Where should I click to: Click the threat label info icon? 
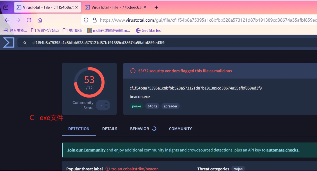107,169
